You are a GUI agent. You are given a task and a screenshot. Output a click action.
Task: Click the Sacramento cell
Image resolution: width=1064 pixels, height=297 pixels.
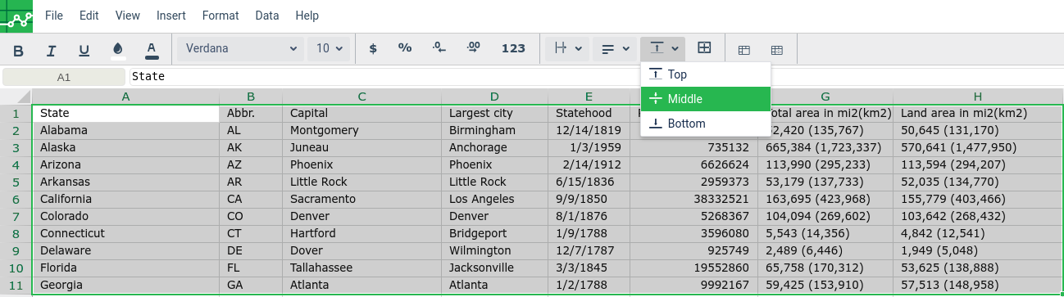361,199
